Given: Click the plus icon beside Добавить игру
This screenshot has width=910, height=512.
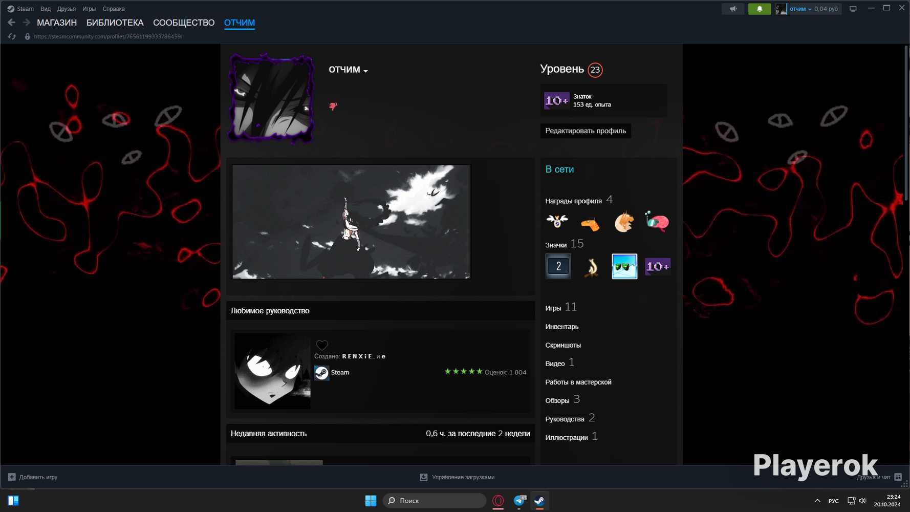Looking at the screenshot, I should pyautogui.click(x=12, y=477).
